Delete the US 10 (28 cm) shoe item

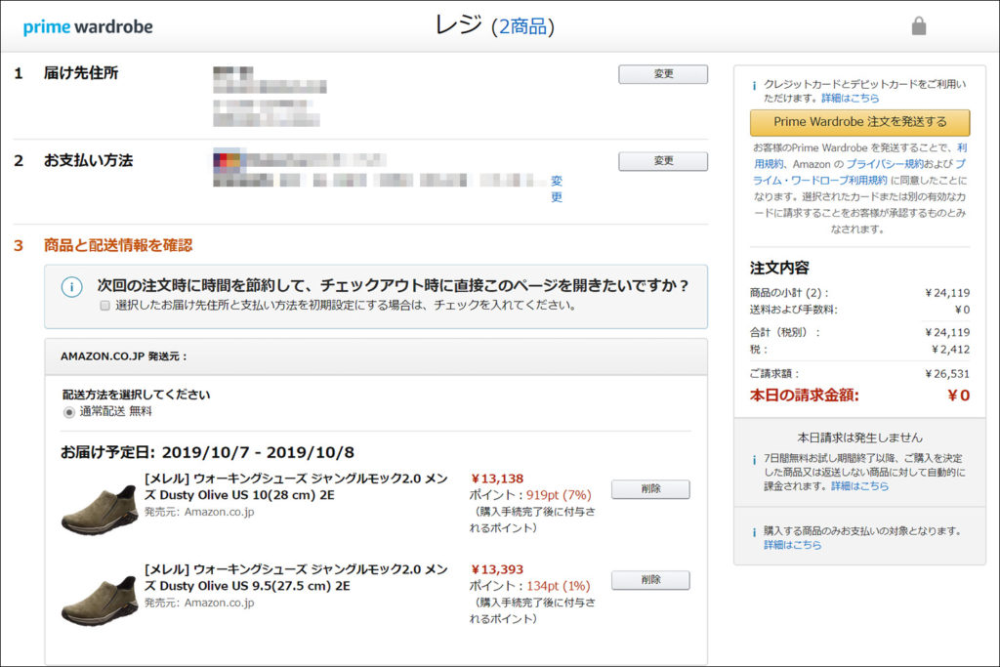(x=650, y=489)
